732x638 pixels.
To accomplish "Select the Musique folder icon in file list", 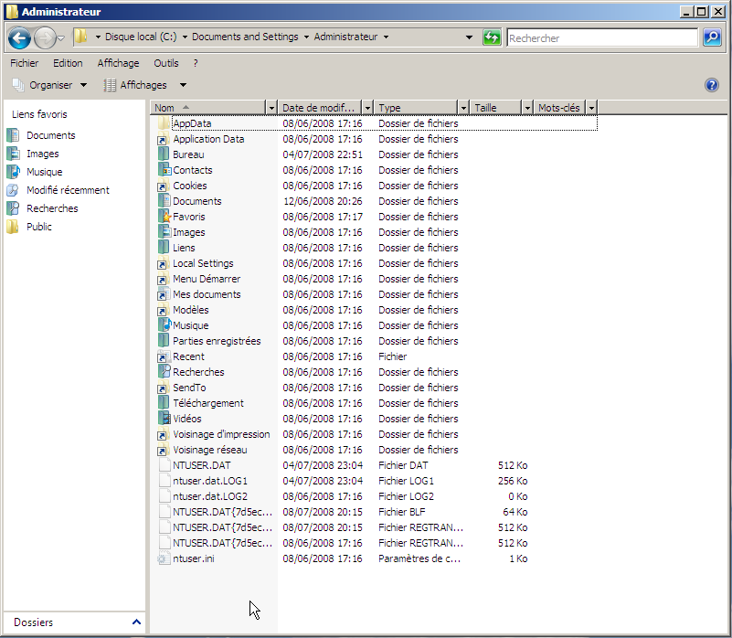I will (x=164, y=325).
